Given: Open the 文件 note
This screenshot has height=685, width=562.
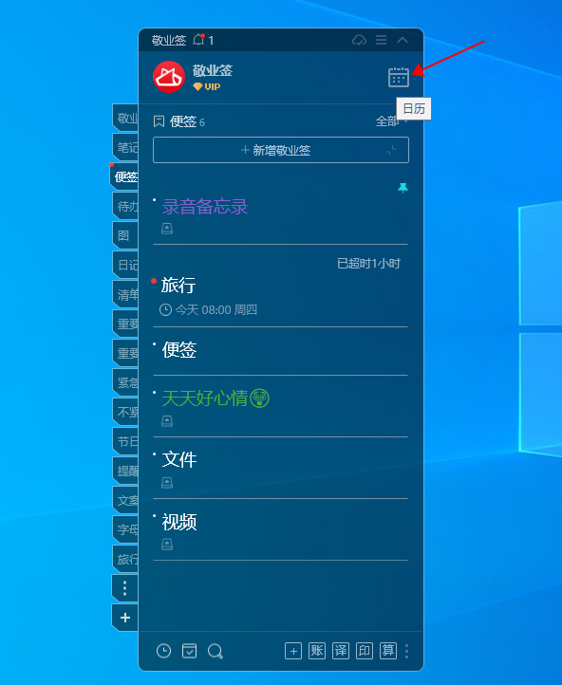Looking at the screenshot, I should coord(179,459).
